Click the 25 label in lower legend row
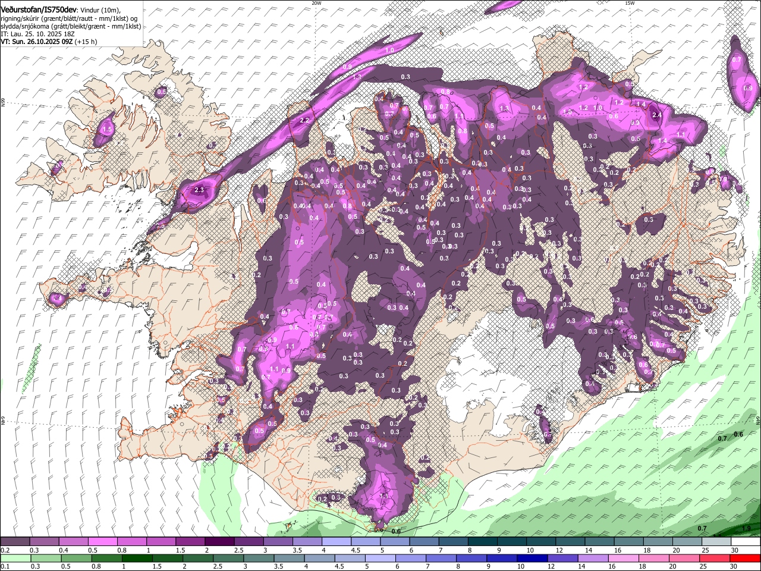The image size is (761, 571). coord(705,566)
